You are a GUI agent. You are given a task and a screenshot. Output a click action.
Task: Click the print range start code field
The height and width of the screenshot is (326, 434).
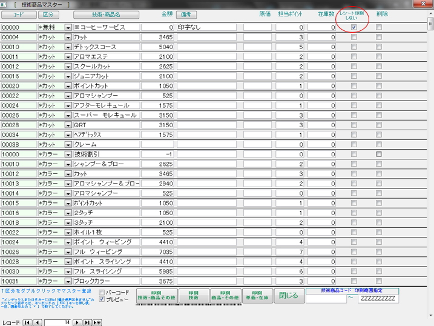tap(326, 299)
